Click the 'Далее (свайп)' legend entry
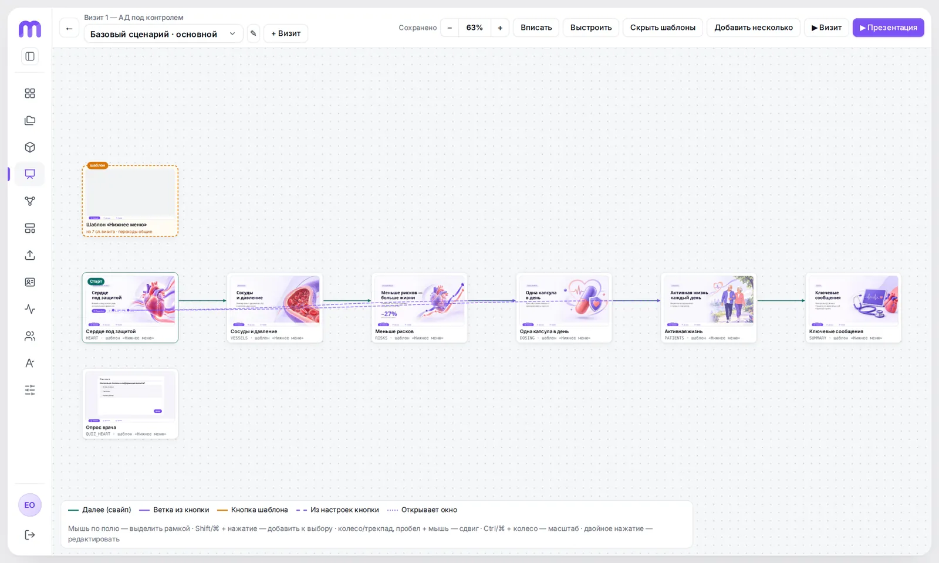The image size is (939, 563). (x=100, y=510)
